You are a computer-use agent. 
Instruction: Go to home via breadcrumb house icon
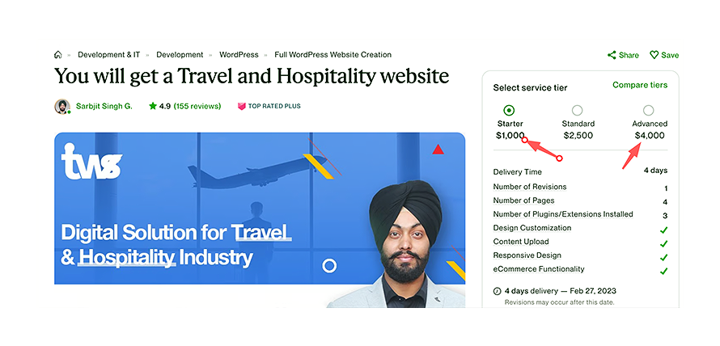pos(58,55)
